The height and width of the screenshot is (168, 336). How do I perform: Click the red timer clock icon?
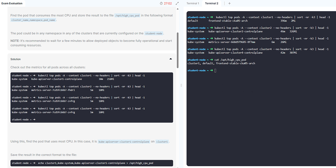coord(161,3)
